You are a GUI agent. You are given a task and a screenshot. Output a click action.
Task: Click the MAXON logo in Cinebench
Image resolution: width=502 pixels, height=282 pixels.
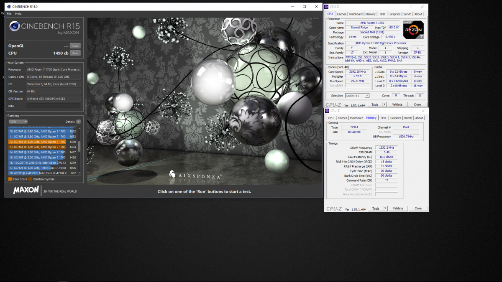pos(26,190)
